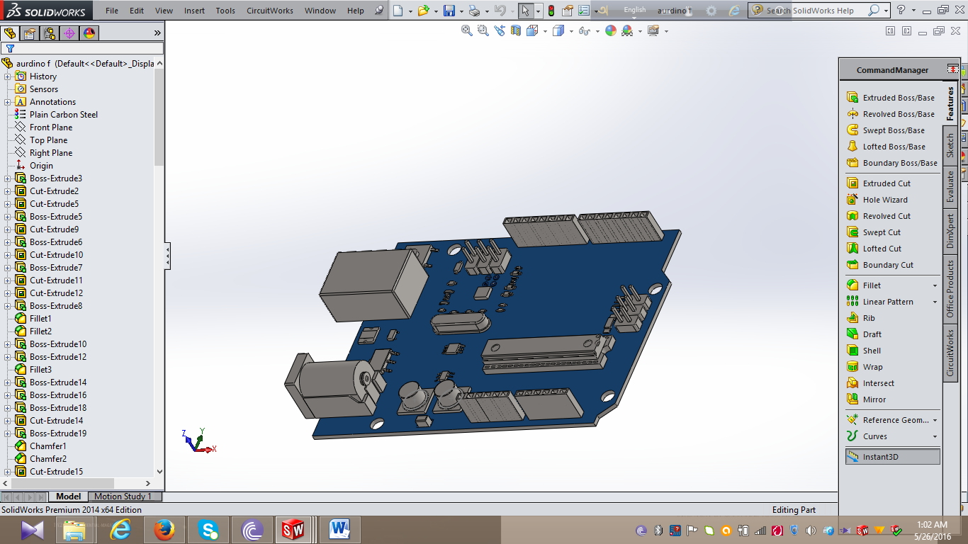968x544 pixels.
Task: Click the Open file folder icon
Action: click(x=424, y=11)
